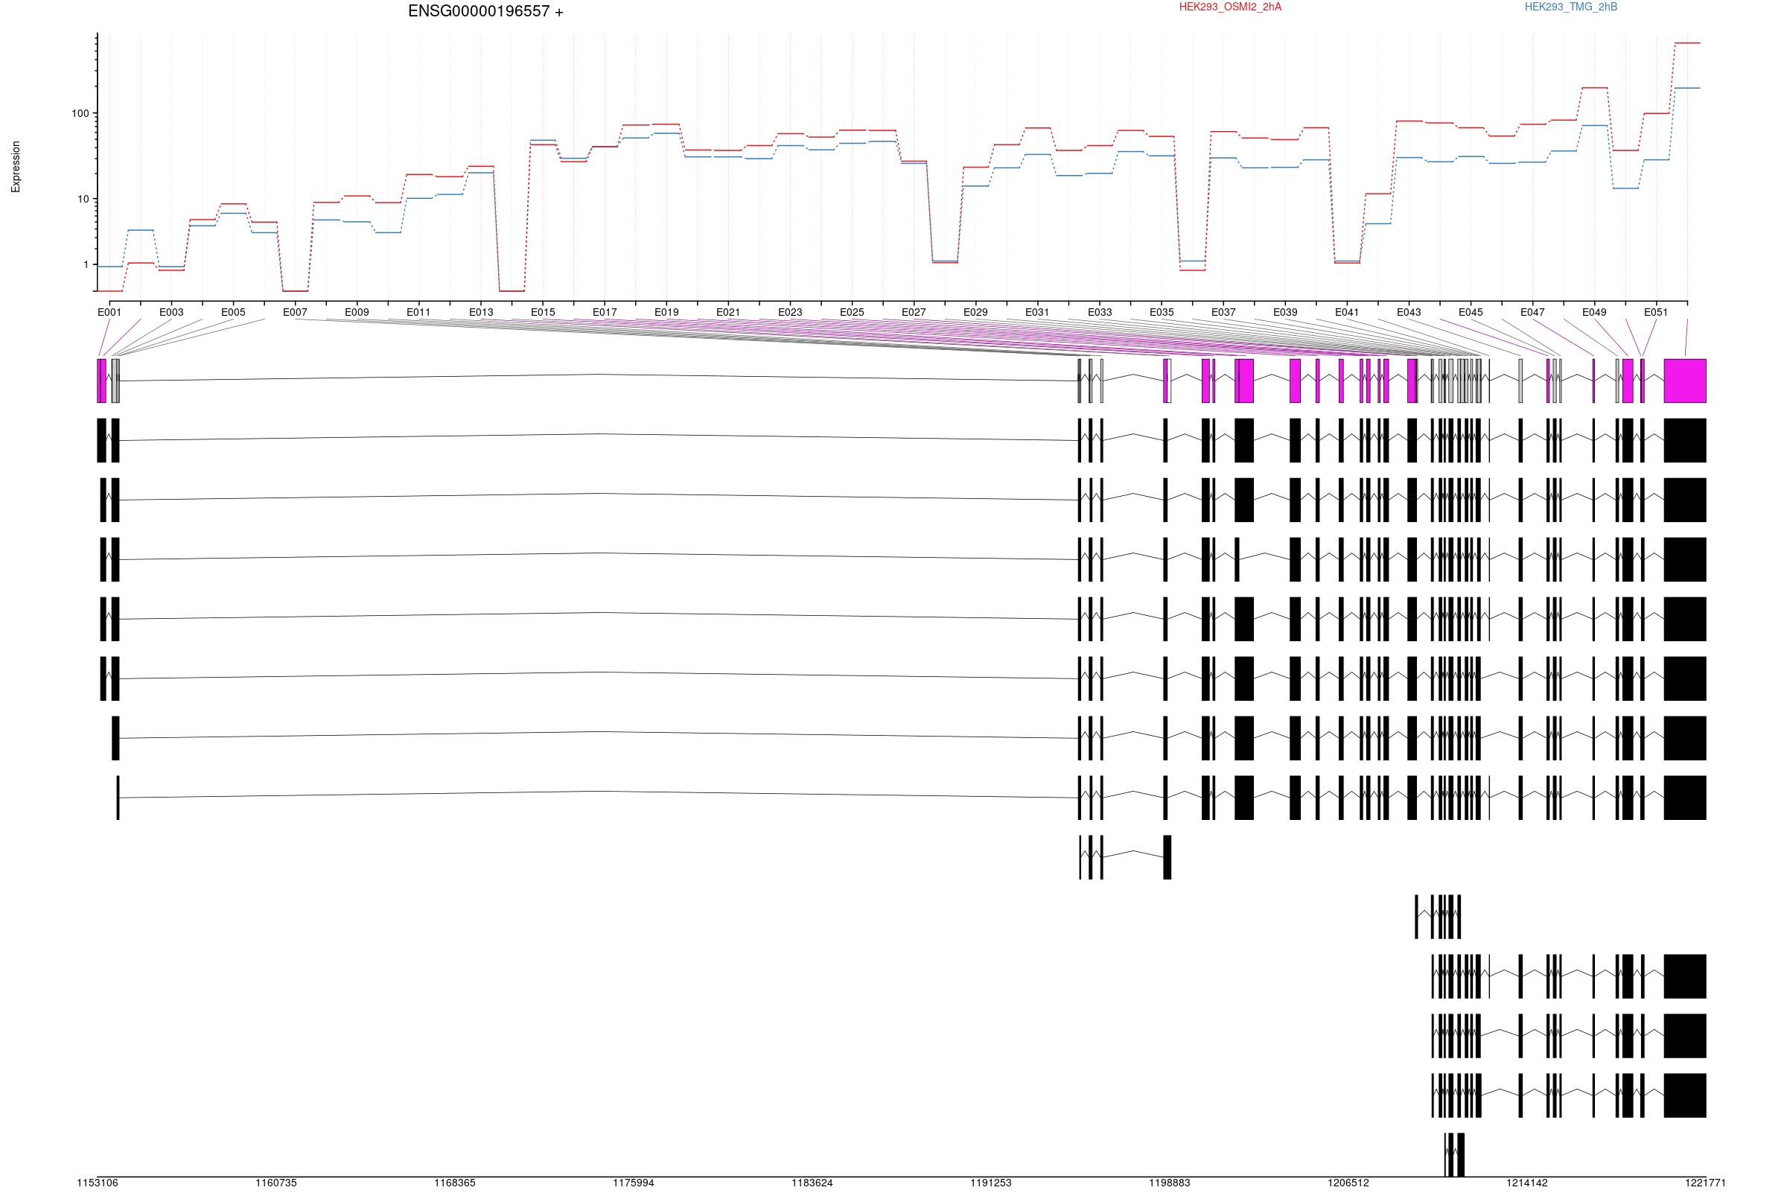This screenshot has width=1787, height=1199.
Task: Click the Expression y-axis label
Action: coord(16,167)
